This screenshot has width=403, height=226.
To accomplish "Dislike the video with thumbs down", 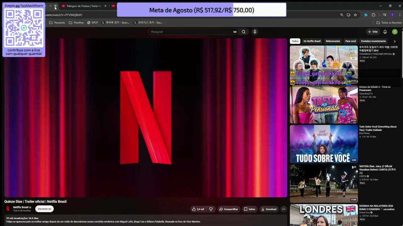I will point(211,209).
